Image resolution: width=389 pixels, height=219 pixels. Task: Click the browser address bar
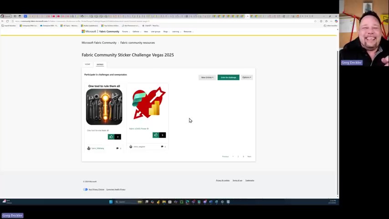164,21
